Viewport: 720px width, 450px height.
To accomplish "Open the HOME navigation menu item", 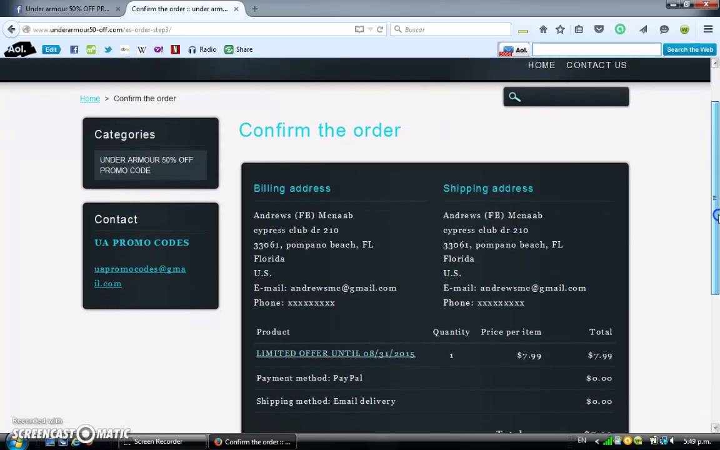I will pos(541,65).
